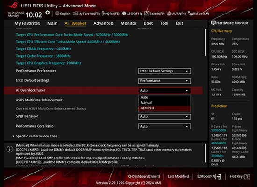Click Target DRAM Frequency : 6400MHz text
The width and height of the screenshot is (257, 187).
point(43,49)
